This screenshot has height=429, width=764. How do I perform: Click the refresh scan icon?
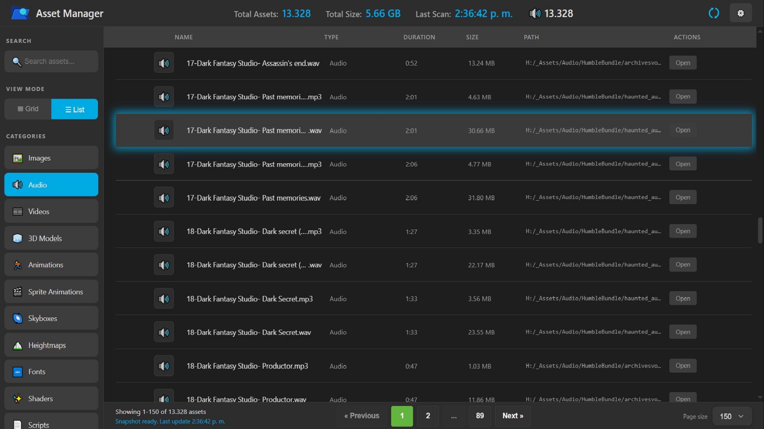(714, 13)
